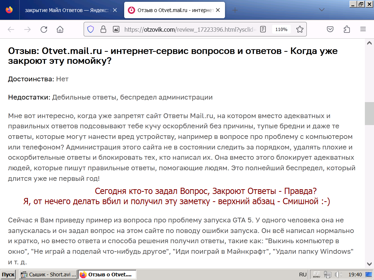
Task: Check the 19:40 system clock
Action: click(355, 275)
